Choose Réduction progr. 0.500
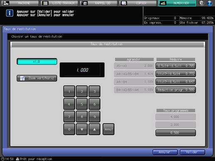This screenshot has width=215, height=161. 175,90
